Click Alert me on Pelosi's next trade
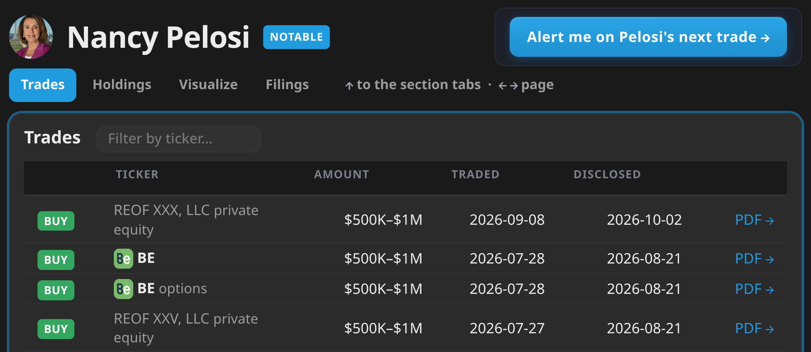 648,37
